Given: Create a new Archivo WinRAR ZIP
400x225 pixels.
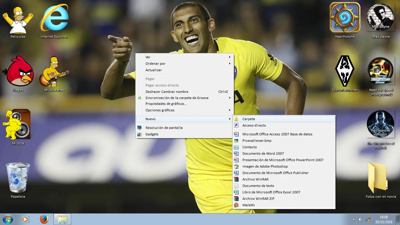Looking at the screenshot, I should pyautogui.click(x=284, y=199).
